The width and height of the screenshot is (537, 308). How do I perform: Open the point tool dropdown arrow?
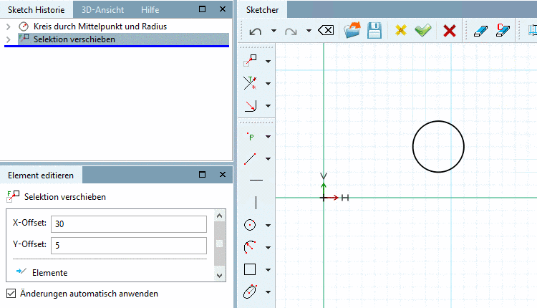pos(268,137)
